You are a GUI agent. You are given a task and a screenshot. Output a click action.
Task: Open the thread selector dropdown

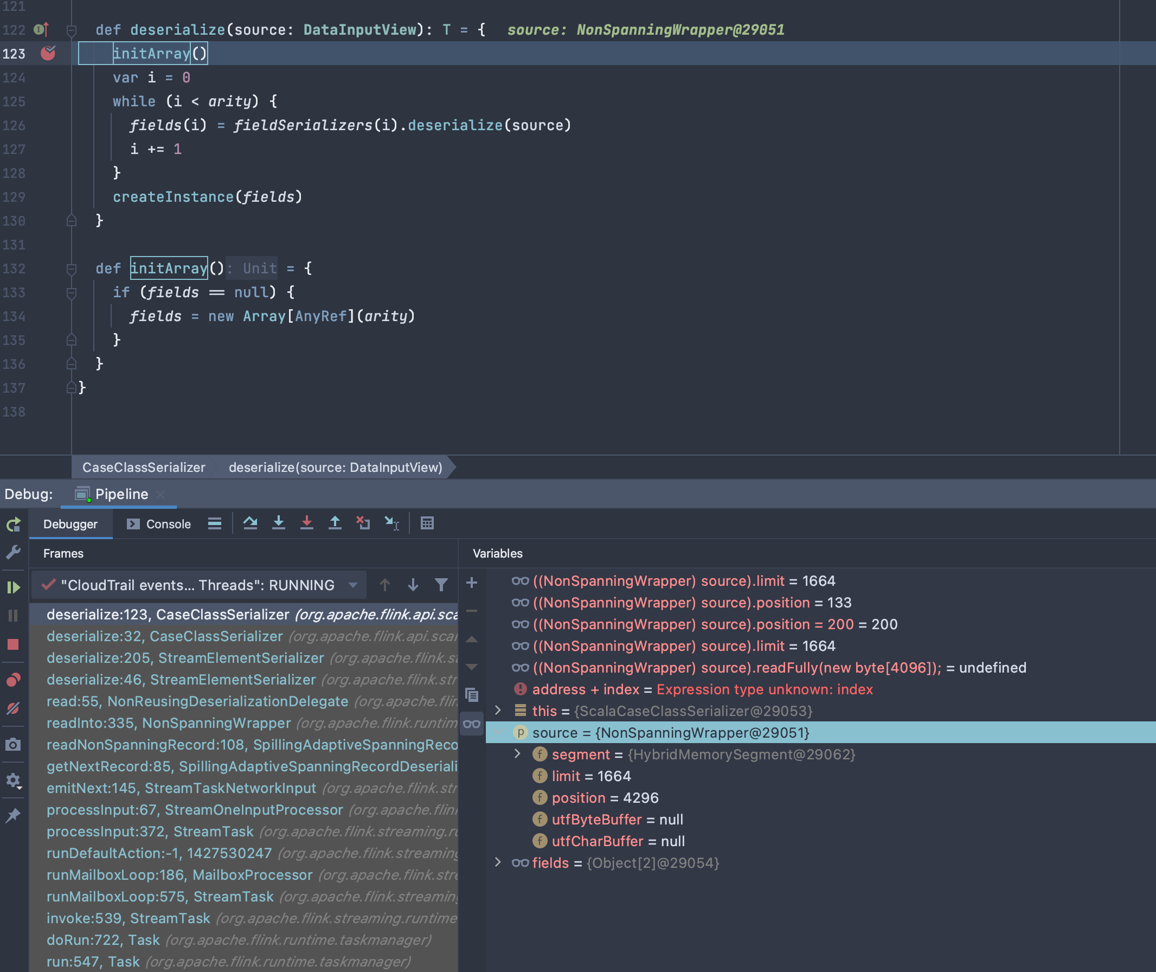[353, 585]
